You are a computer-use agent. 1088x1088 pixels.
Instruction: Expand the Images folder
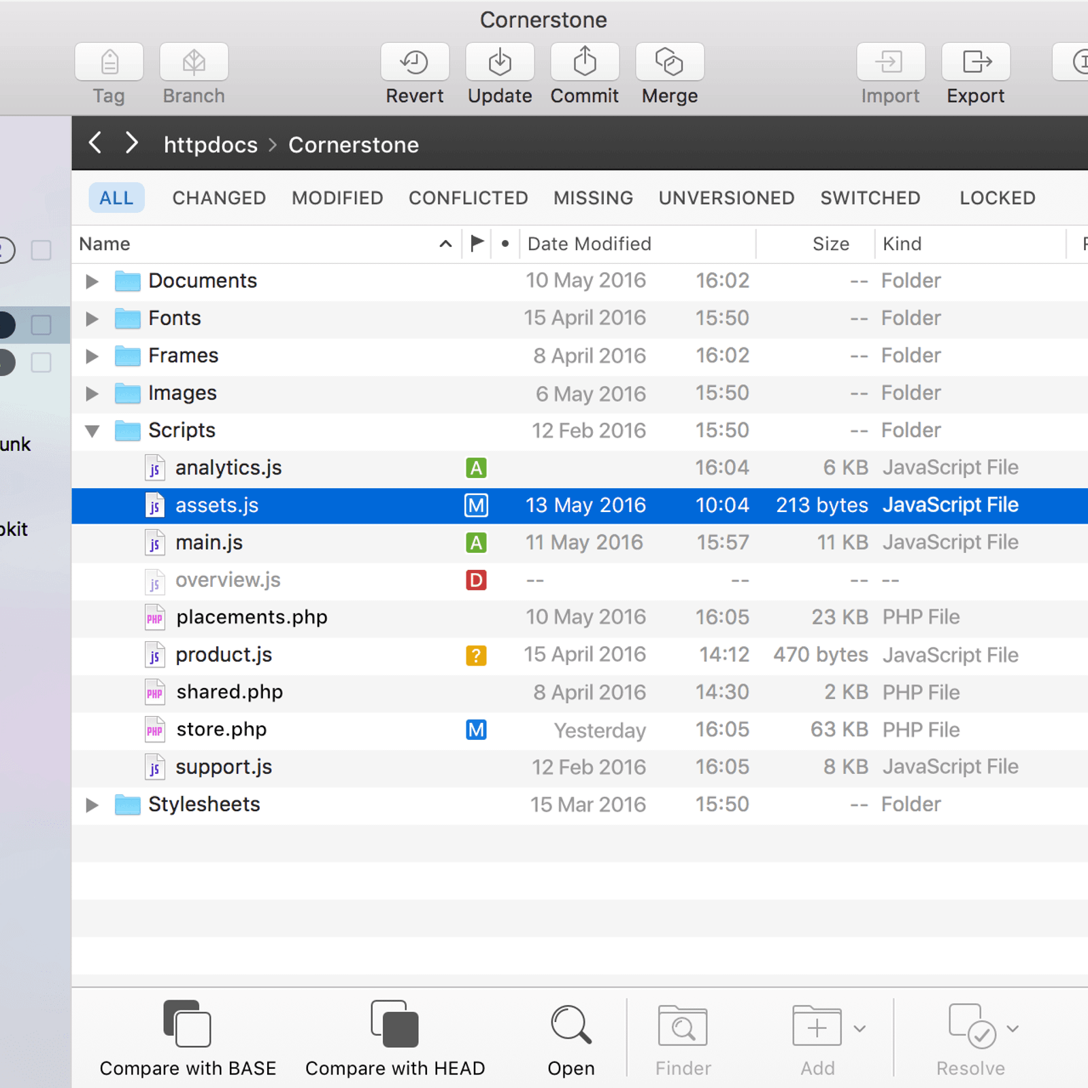(x=92, y=393)
